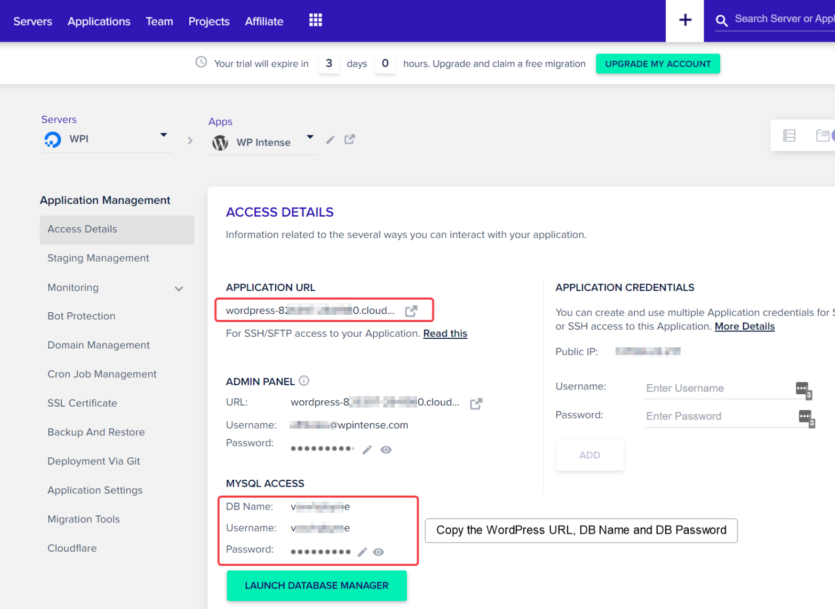Image resolution: width=835 pixels, height=609 pixels.
Task: Click the application URL wordpress link text
Action: [310, 310]
